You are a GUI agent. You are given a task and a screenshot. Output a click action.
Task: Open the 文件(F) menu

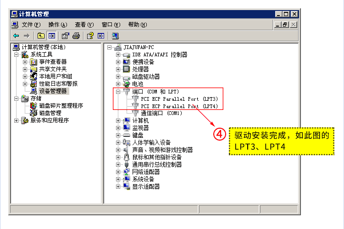click(x=31, y=25)
